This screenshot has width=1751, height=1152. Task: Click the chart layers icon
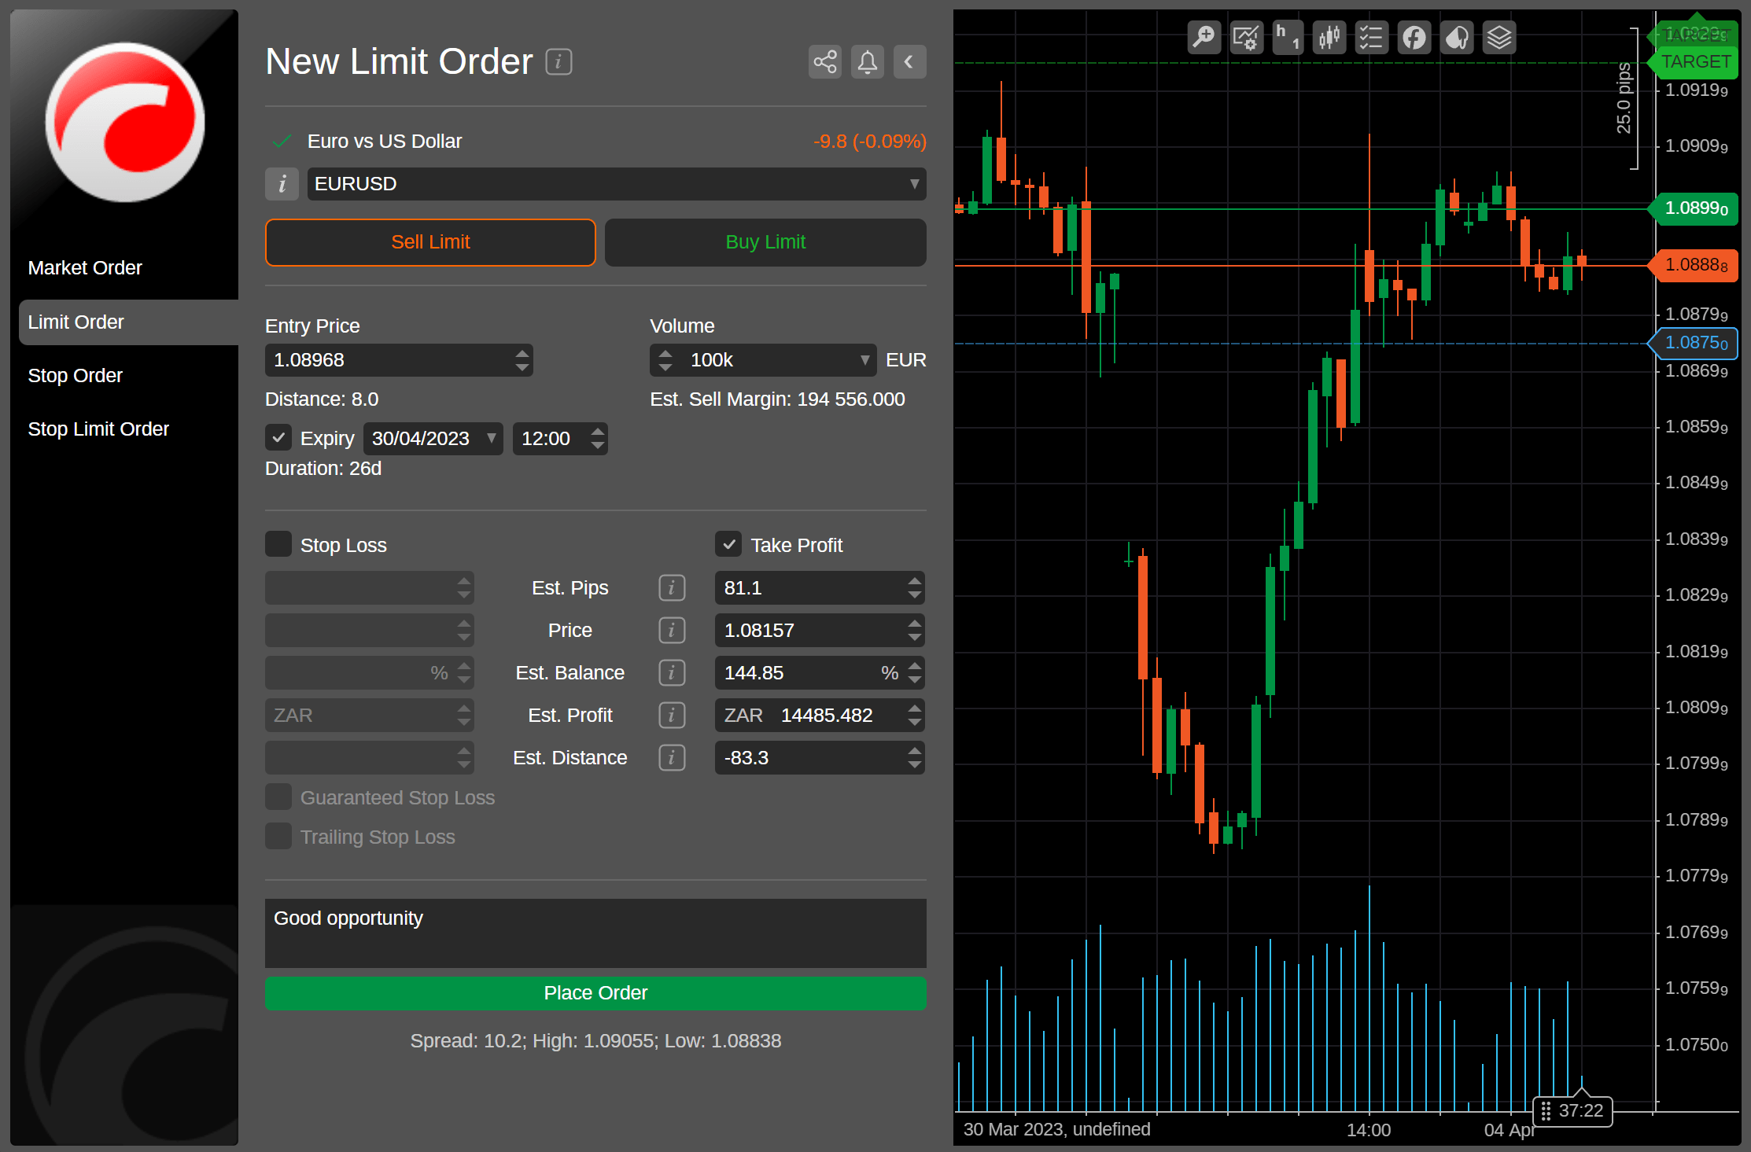pos(1499,37)
